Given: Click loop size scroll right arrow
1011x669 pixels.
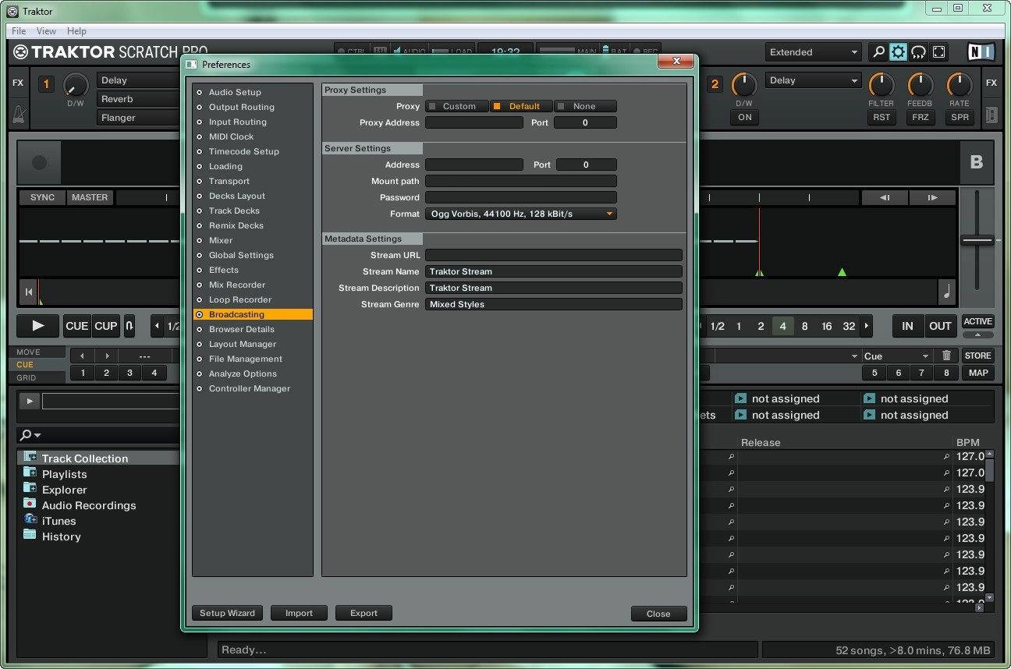Looking at the screenshot, I should pyautogui.click(x=866, y=326).
